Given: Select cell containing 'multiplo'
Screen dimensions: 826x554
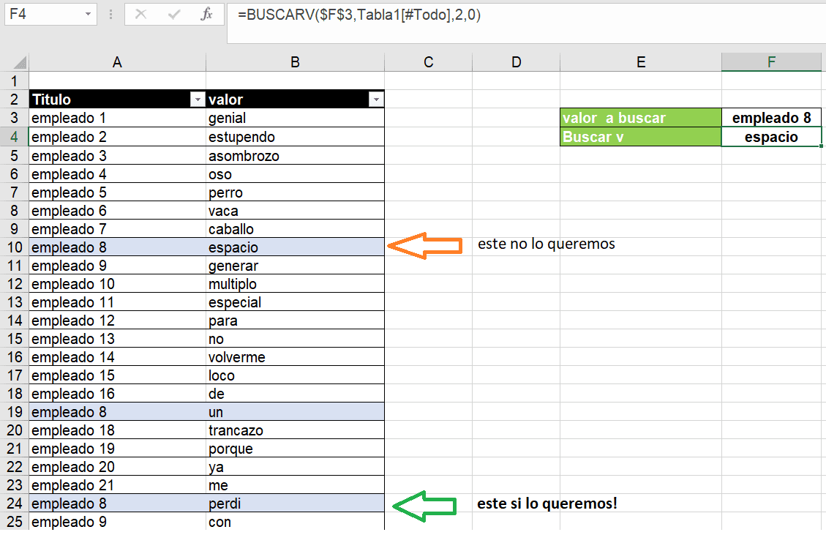Looking at the screenshot, I should coord(295,284).
